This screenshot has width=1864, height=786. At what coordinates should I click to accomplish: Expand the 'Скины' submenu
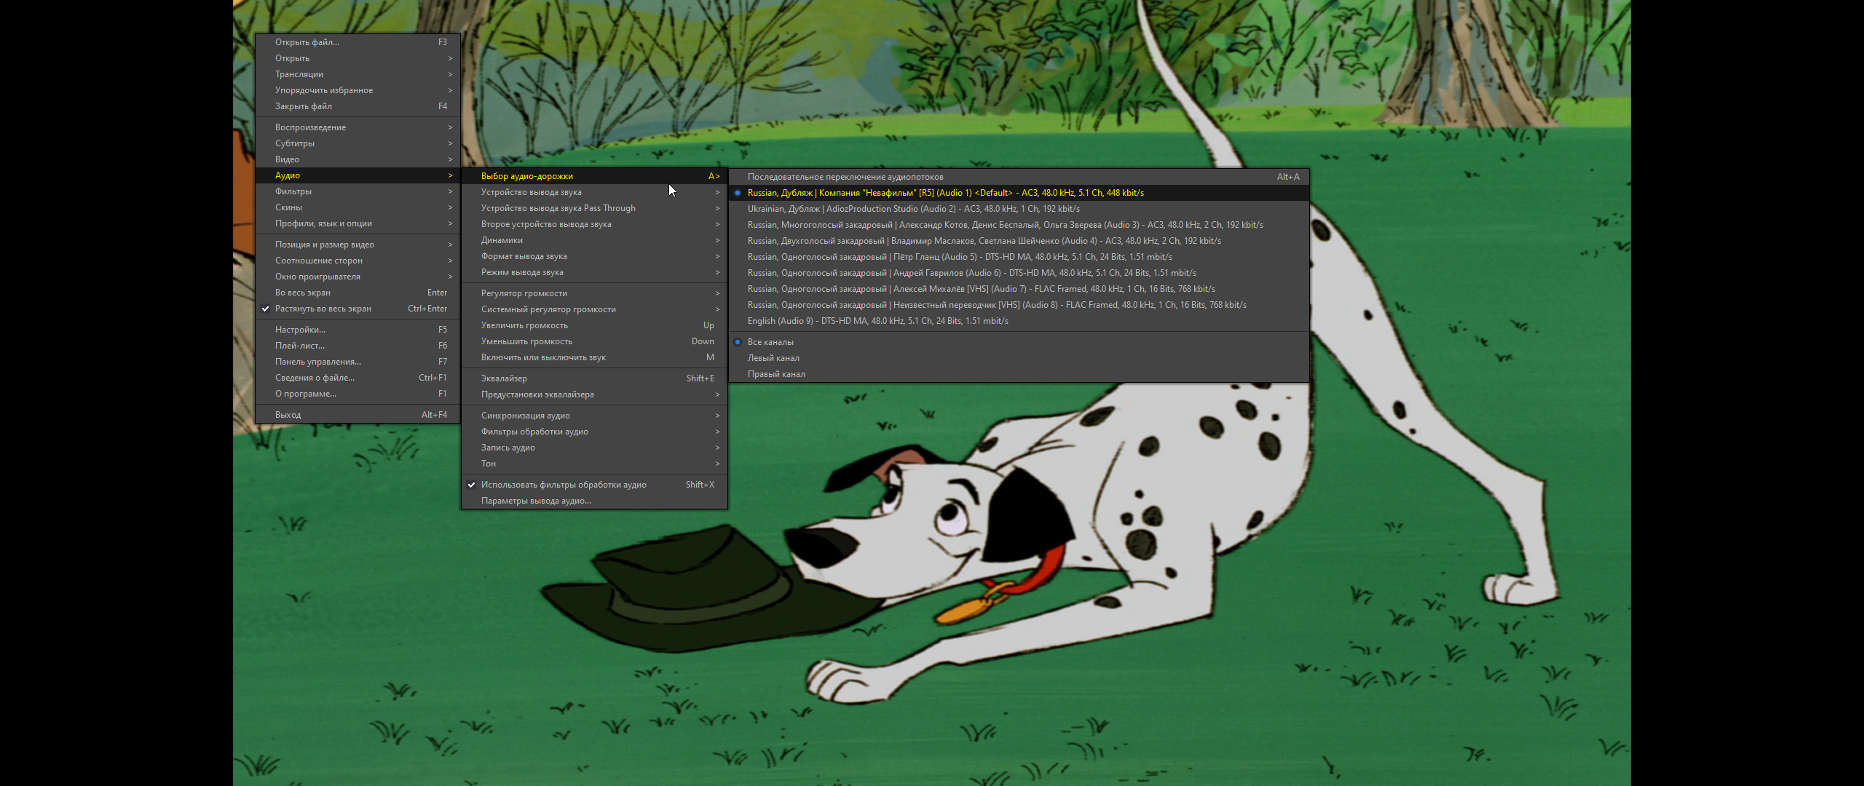pyautogui.click(x=358, y=207)
